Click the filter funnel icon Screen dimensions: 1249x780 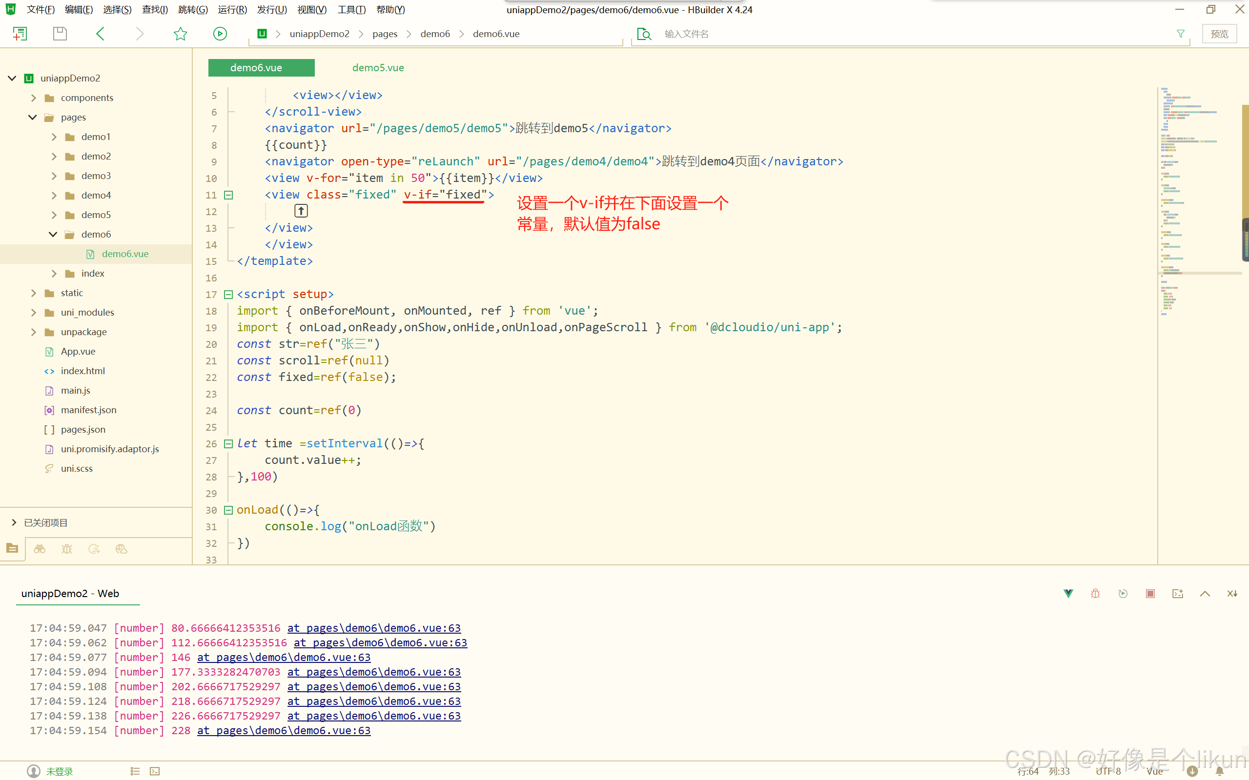coord(1180,34)
